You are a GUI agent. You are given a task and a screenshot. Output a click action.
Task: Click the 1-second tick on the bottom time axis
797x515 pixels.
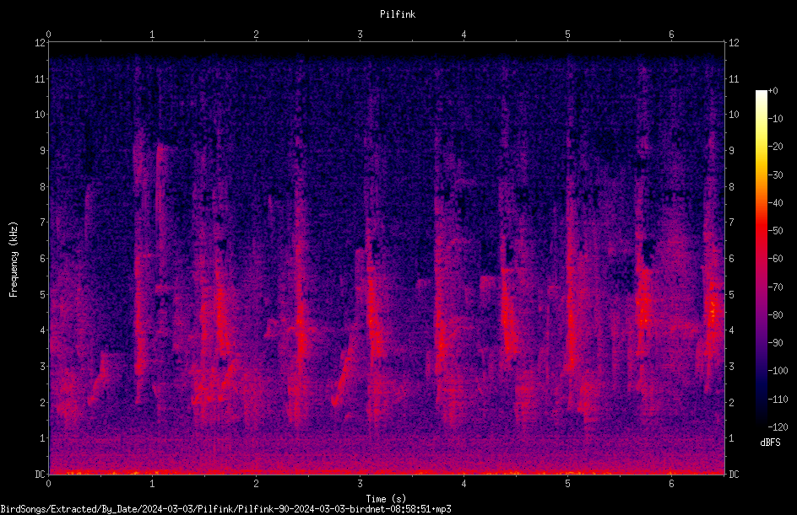point(152,484)
